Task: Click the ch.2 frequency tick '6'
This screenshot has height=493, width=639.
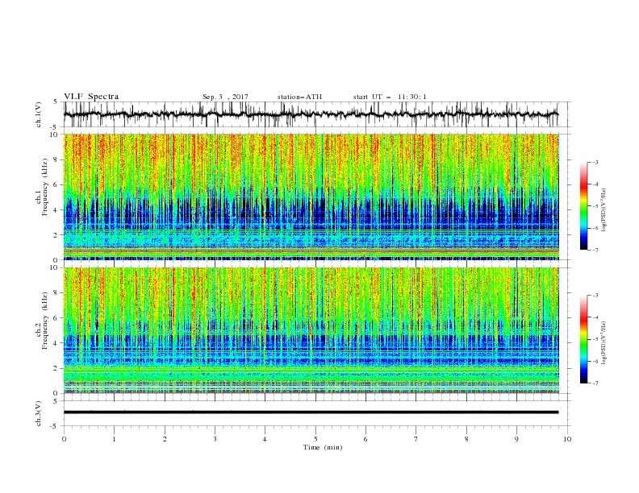Action: (56, 318)
